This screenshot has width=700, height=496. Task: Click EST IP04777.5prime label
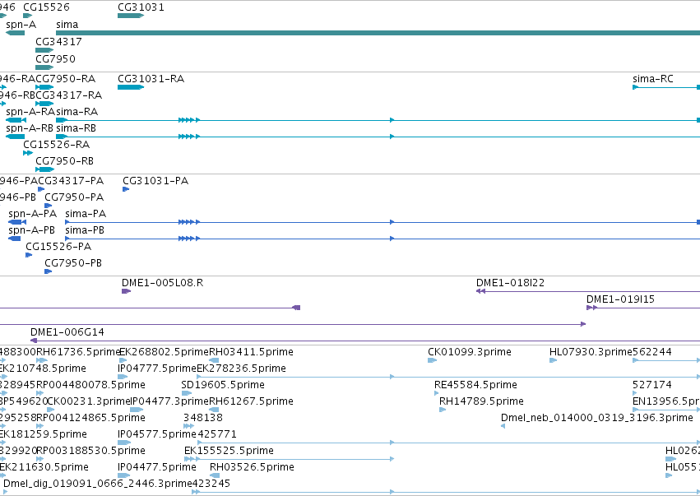tap(157, 369)
